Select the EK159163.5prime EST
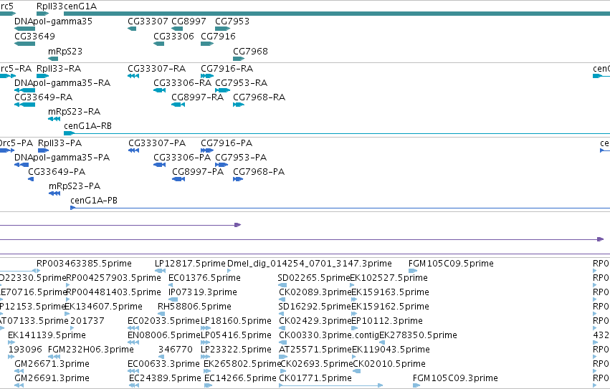The image size is (610, 389). click(354, 299)
